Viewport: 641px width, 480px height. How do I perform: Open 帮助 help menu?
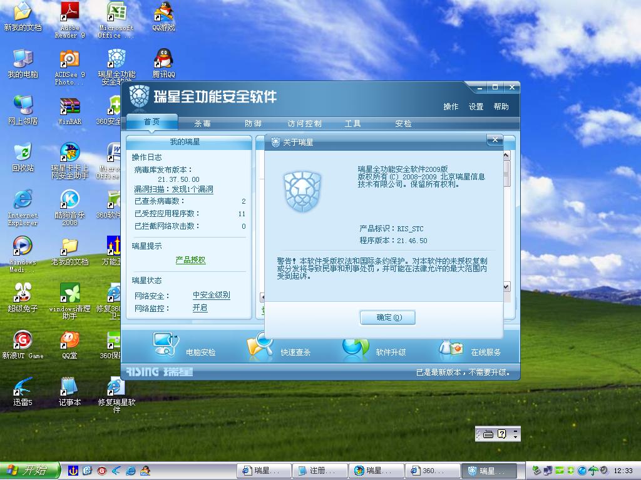501,106
